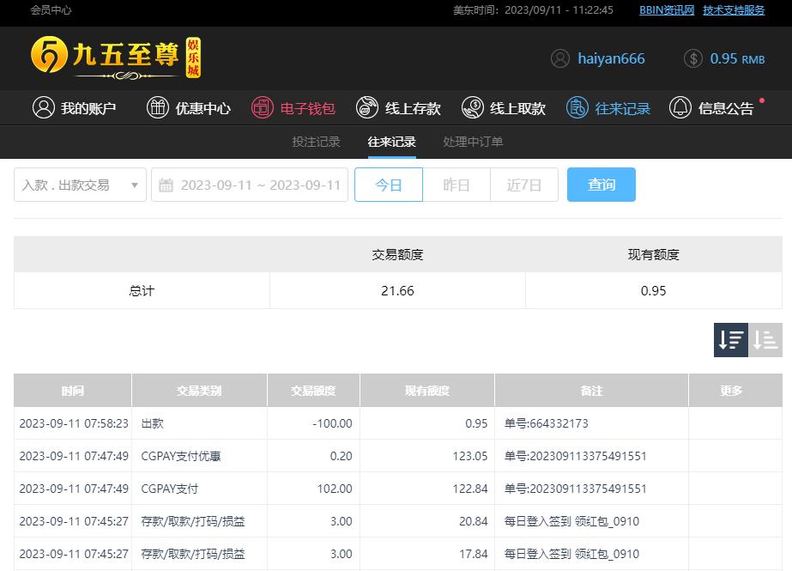Image resolution: width=792 pixels, height=571 pixels.
Task: Click the 查询 search button
Action: click(x=602, y=185)
